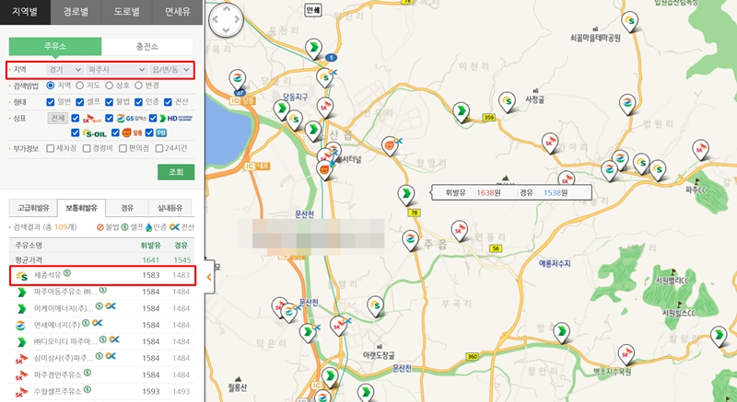The height and width of the screenshot is (402, 737).
Task: Open the 경기 province dropdown
Action: click(64, 69)
